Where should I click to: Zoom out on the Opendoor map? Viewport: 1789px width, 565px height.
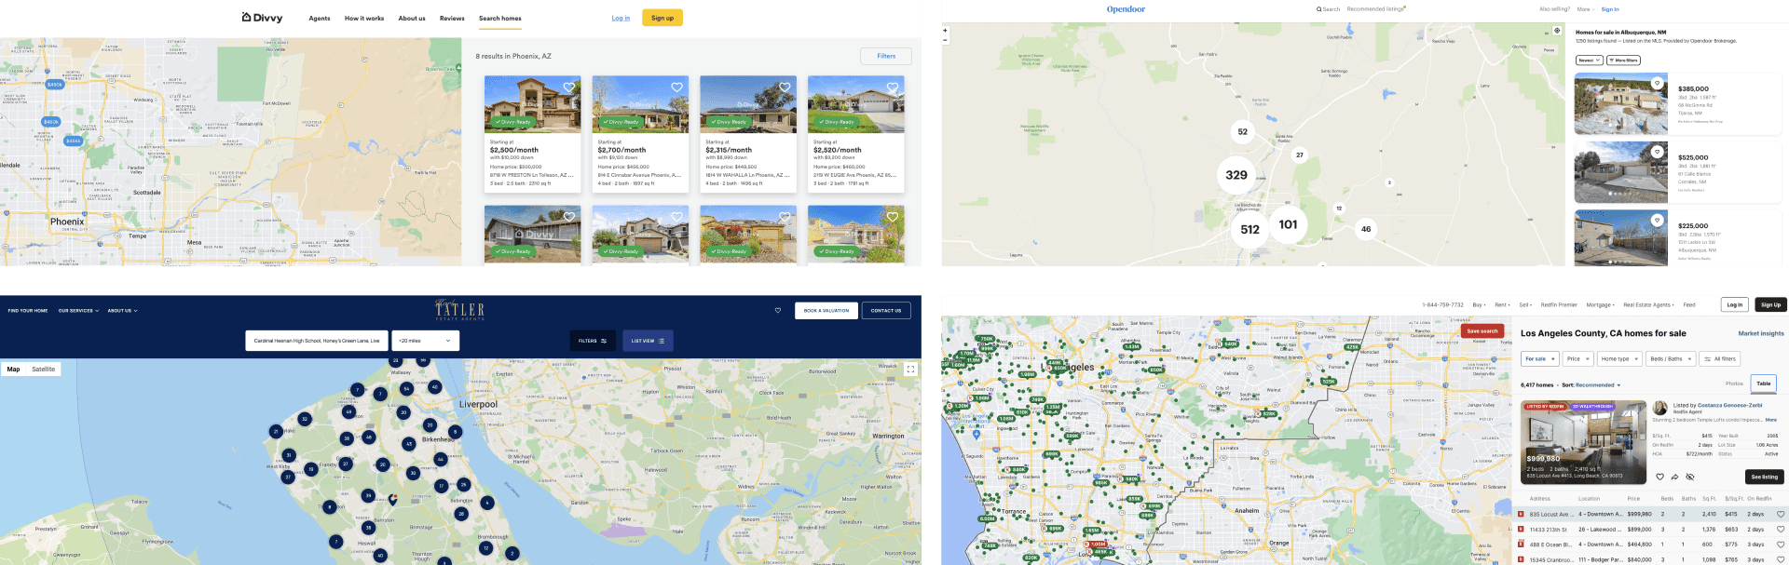coord(945,40)
